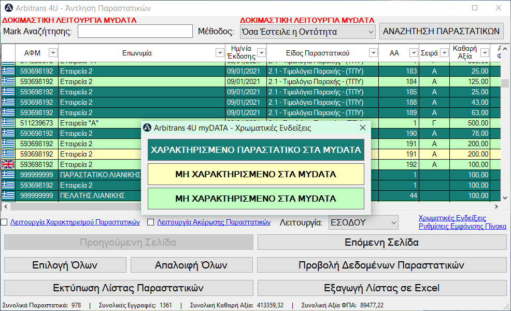Open Προβολή Δεδομένων Παραστατικών
This screenshot has width=511, height=311.
pos(382,265)
